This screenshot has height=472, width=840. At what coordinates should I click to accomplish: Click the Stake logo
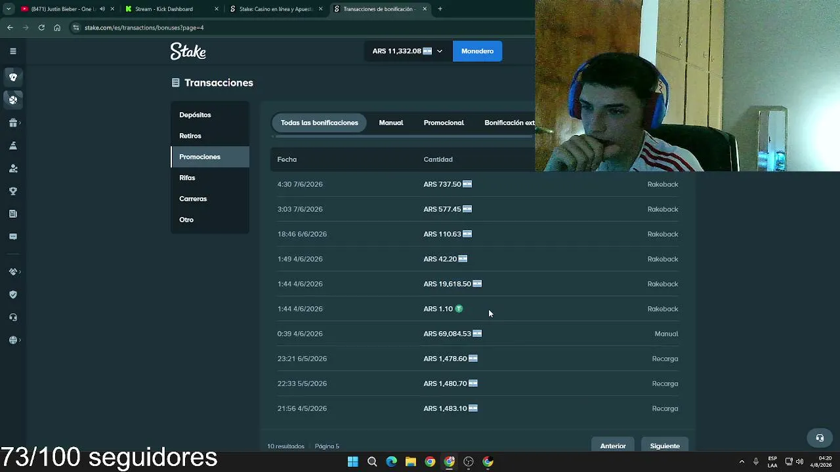pyautogui.click(x=188, y=51)
